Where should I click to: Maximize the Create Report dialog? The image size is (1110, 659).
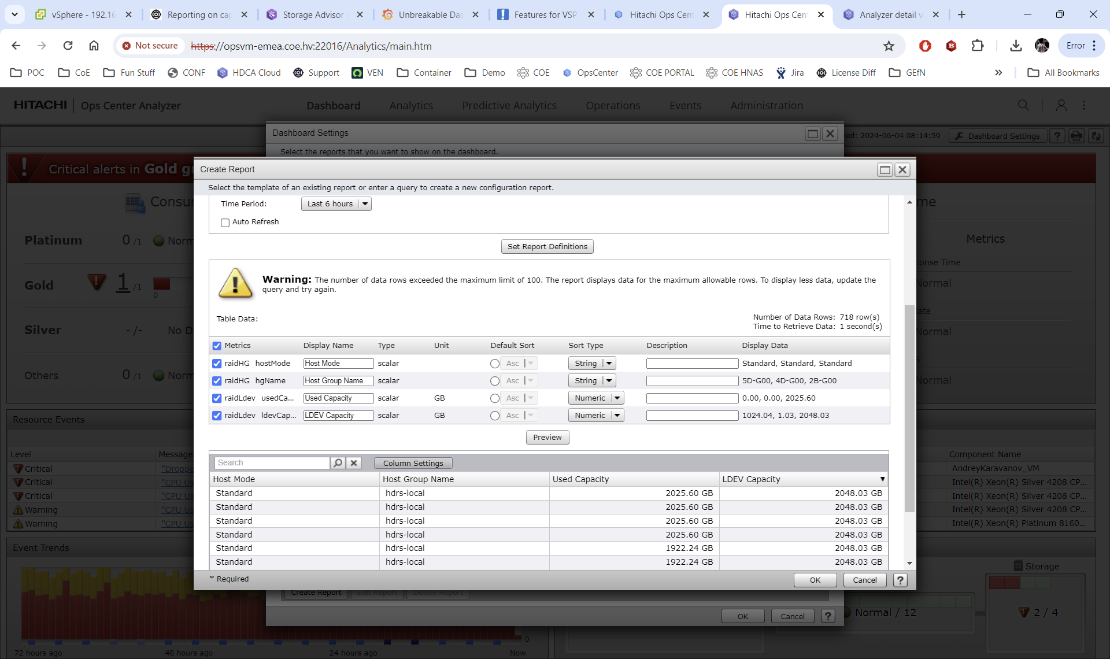click(x=885, y=169)
